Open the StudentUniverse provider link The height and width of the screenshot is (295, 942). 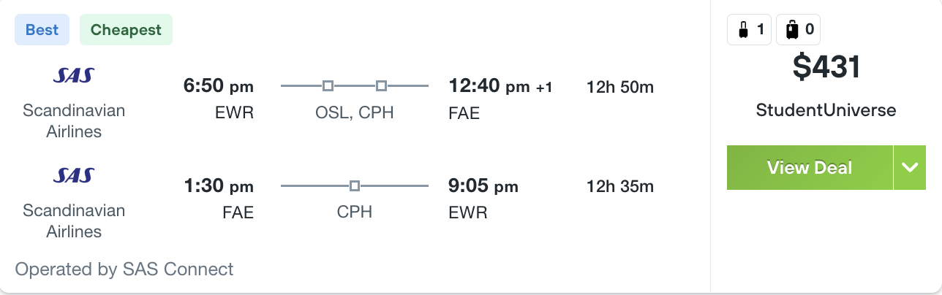coord(826,110)
